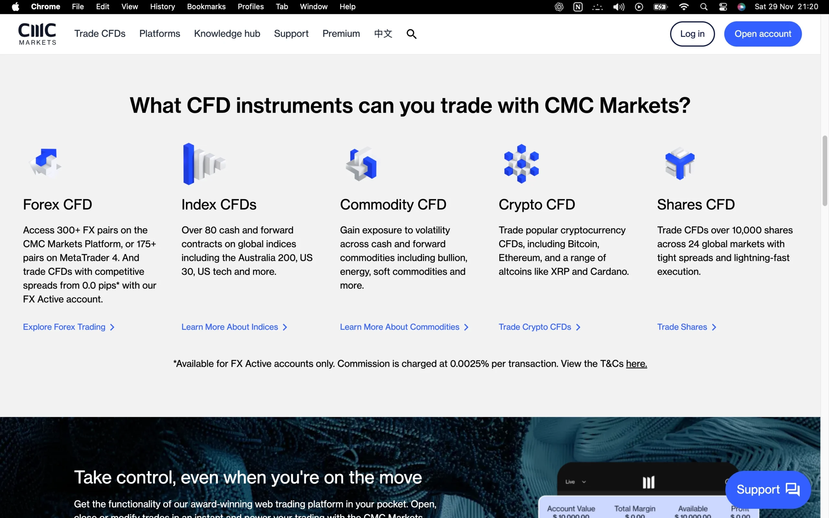Open macOS Control Center
Viewport: 829px width, 518px height.
[723, 6]
